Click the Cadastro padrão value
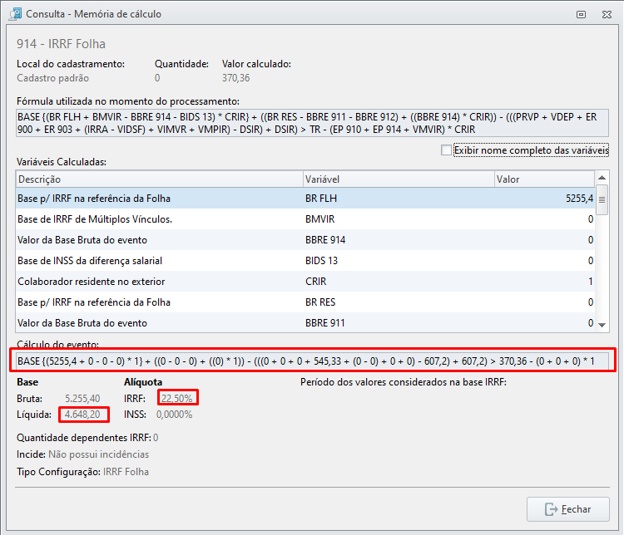Screen dimensions: 624x535 52,78
